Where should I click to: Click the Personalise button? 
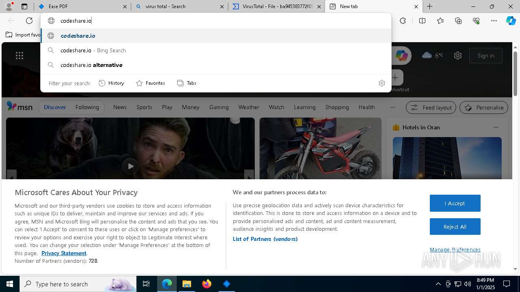pyautogui.click(x=484, y=107)
